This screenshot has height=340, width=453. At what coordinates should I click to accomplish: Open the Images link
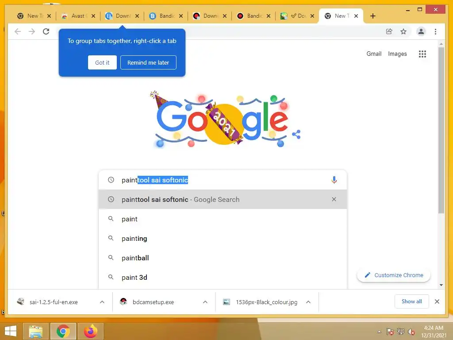point(397,54)
